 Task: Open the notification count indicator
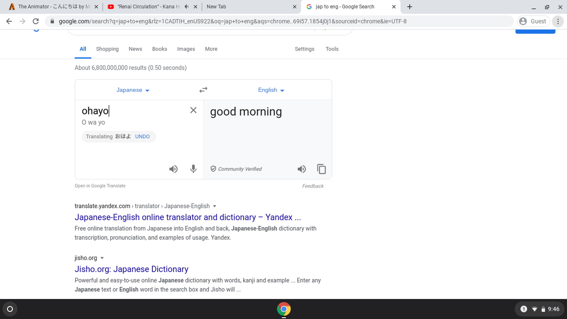tap(524, 309)
